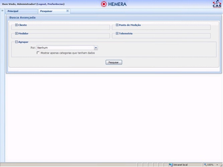Click the CAS Tecnologia logo
223x167 pixels.
tap(217, 4)
